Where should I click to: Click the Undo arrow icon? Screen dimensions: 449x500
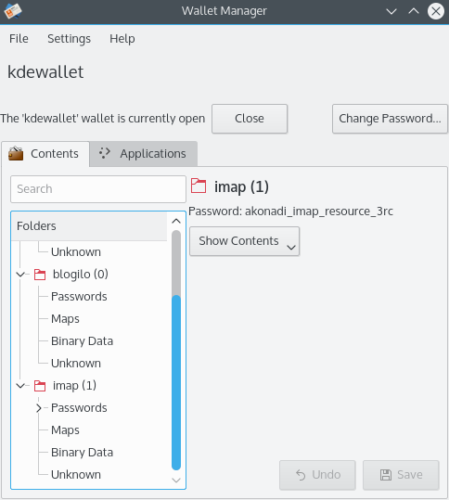click(x=301, y=475)
